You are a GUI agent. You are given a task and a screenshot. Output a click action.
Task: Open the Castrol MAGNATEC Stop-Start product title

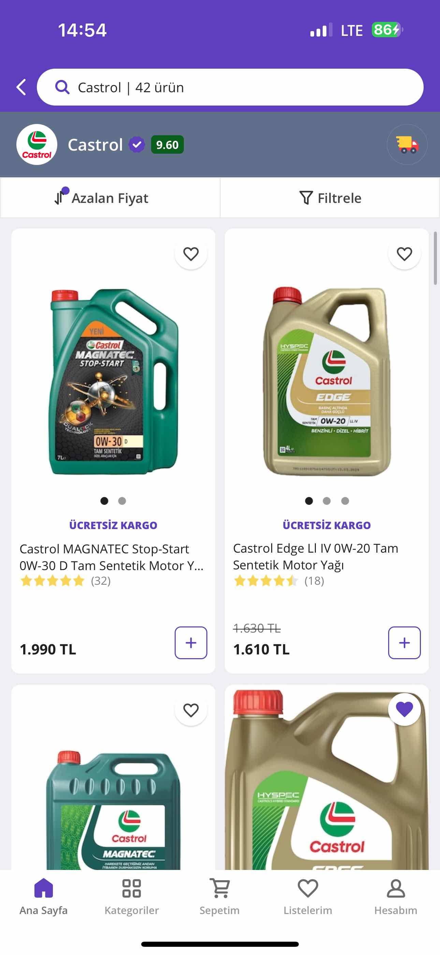point(112,557)
